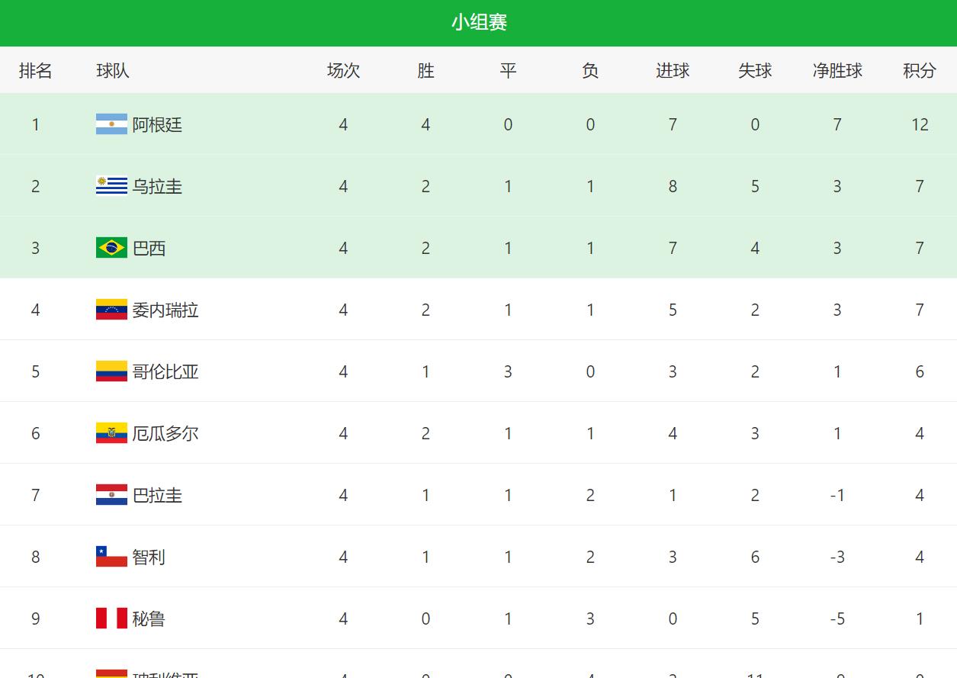Open team link 乌拉圭
Viewport: 957px width, 678px height.
157,186
